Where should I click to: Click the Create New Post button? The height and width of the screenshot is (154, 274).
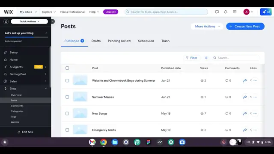click(245, 27)
